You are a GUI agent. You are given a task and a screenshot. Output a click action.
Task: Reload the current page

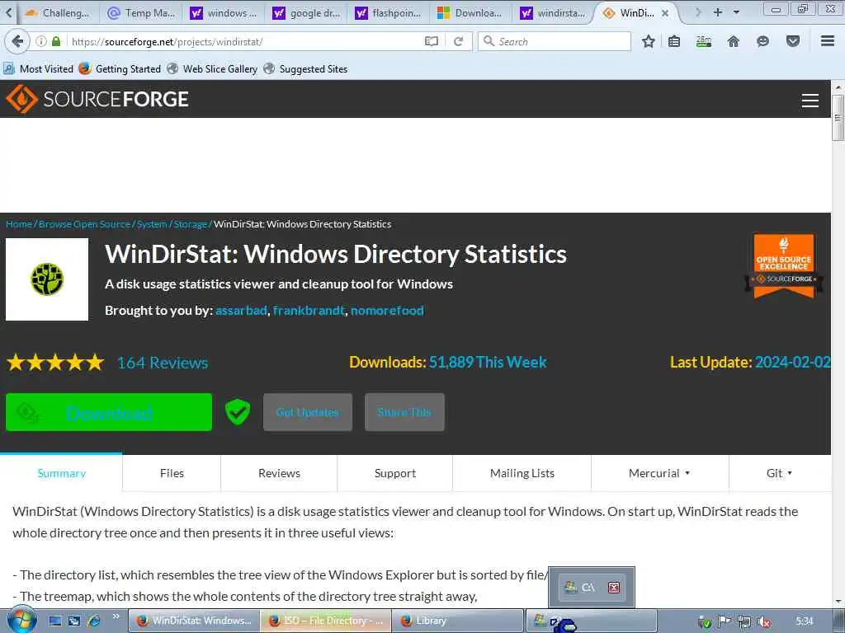tap(459, 41)
